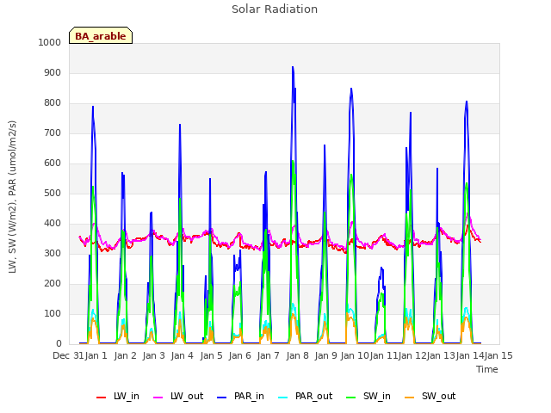Image resolution: width=551 pixels, height=413 pixels.
Task: Click the SW_out orange legend swatch
Action: pos(410,398)
